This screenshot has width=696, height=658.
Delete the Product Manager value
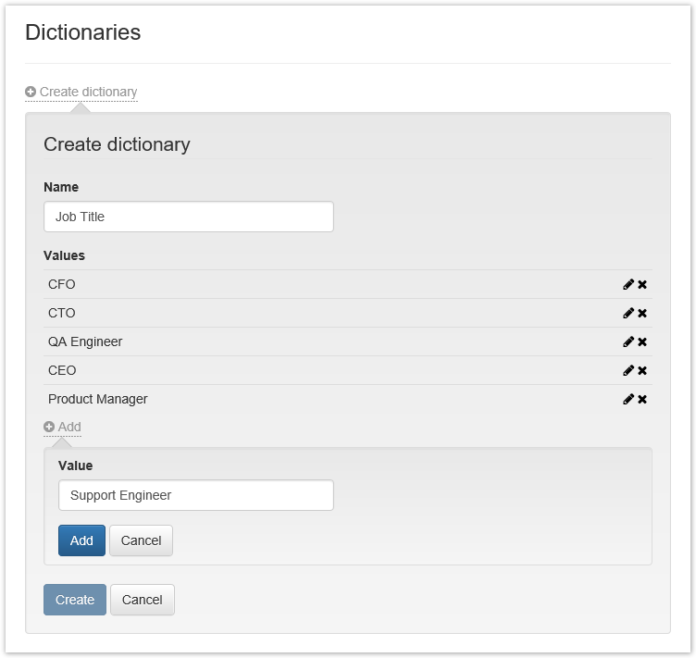point(642,400)
